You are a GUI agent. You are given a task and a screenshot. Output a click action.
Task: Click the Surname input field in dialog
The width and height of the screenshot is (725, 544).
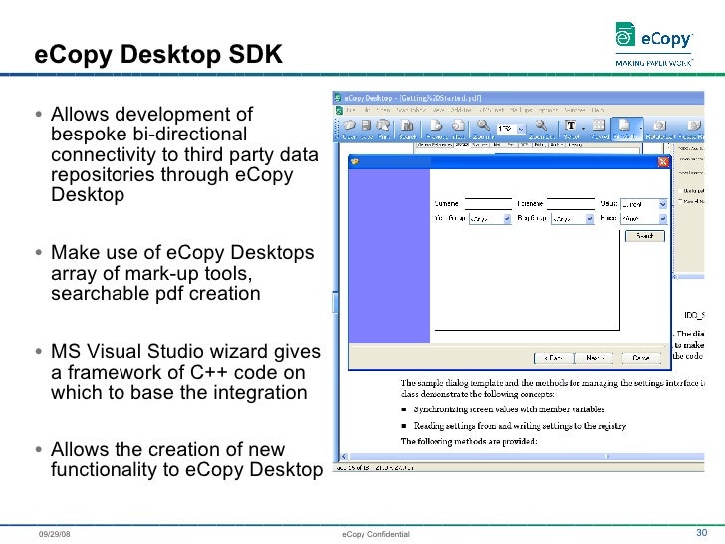488,203
